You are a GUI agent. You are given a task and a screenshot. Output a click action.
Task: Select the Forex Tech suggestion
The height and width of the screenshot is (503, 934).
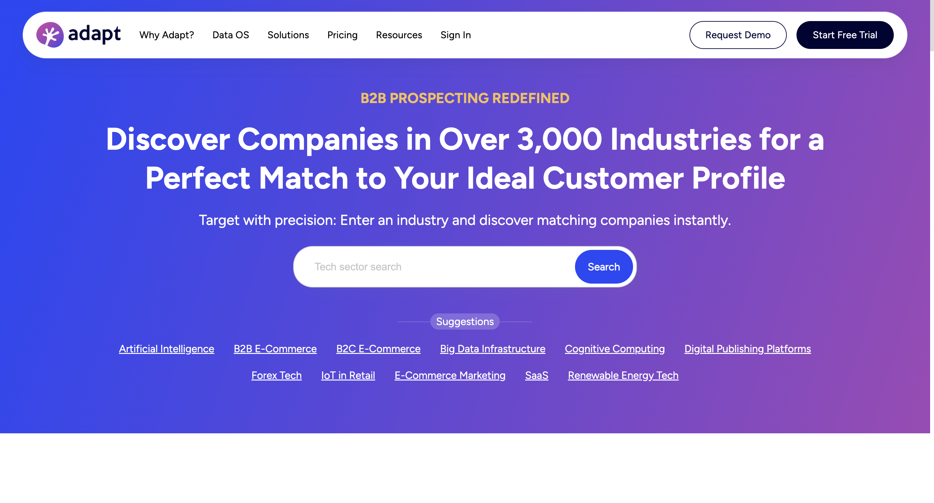276,375
